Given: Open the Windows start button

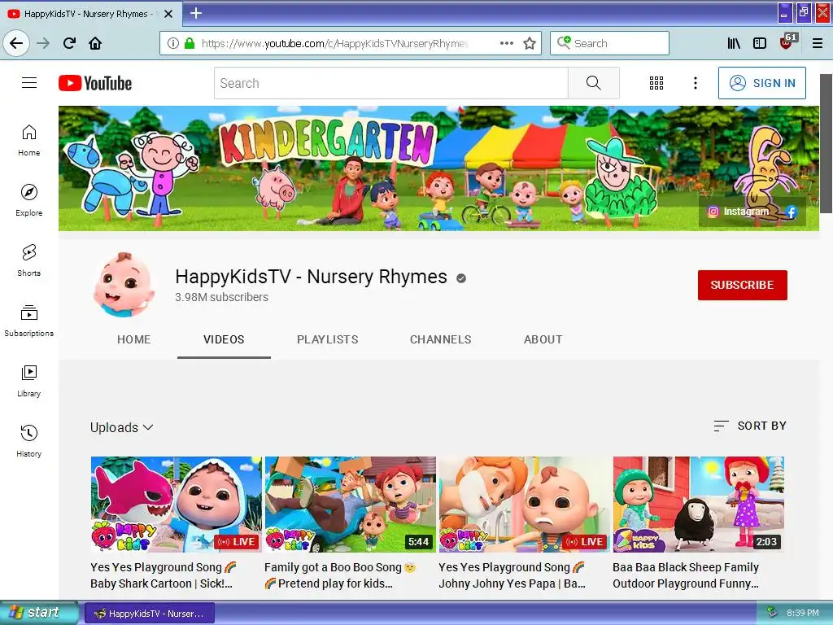Looking at the screenshot, I should pyautogui.click(x=39, y=613).
